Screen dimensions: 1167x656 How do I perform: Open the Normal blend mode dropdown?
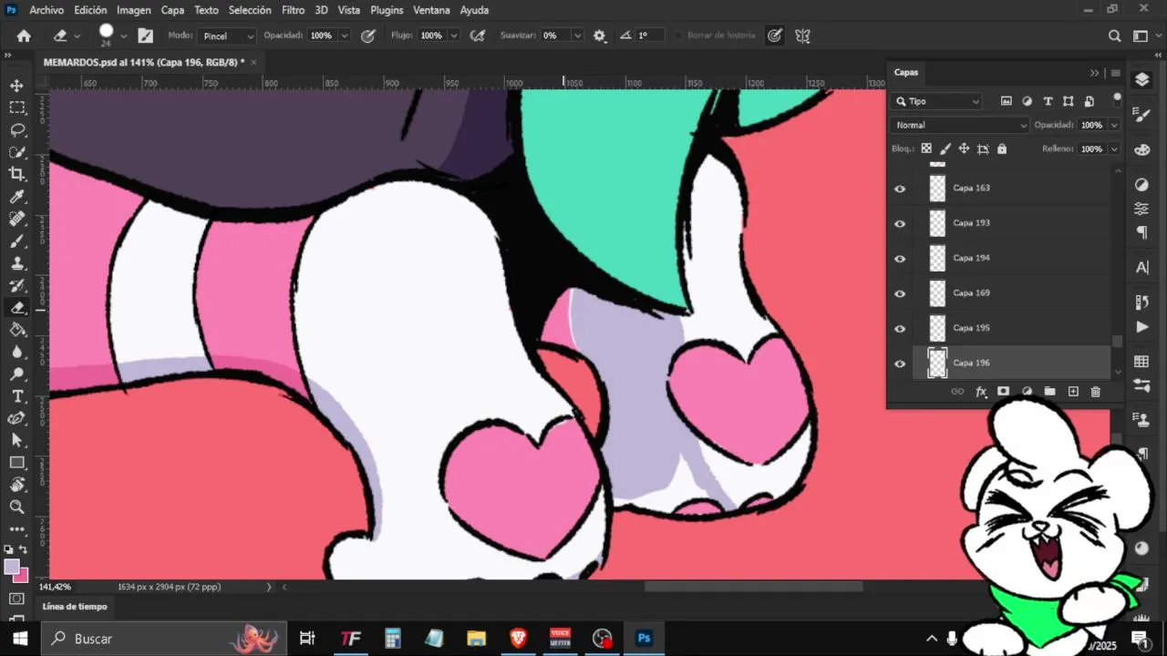(960, 125)
